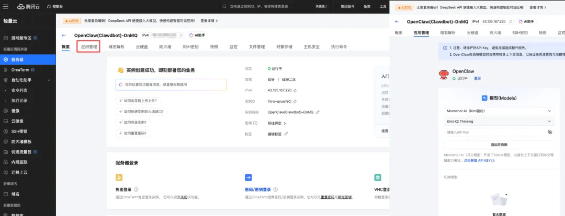Open the Kimi K2 Thinking model dropdown
The height and width of the screenshot is (216, 565).
coord(499,122)
